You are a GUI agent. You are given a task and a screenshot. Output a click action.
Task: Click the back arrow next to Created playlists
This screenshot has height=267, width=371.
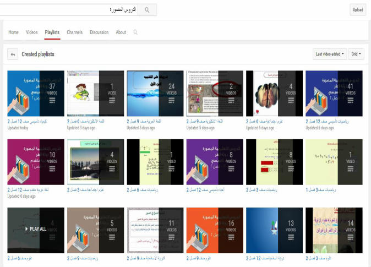12,55
